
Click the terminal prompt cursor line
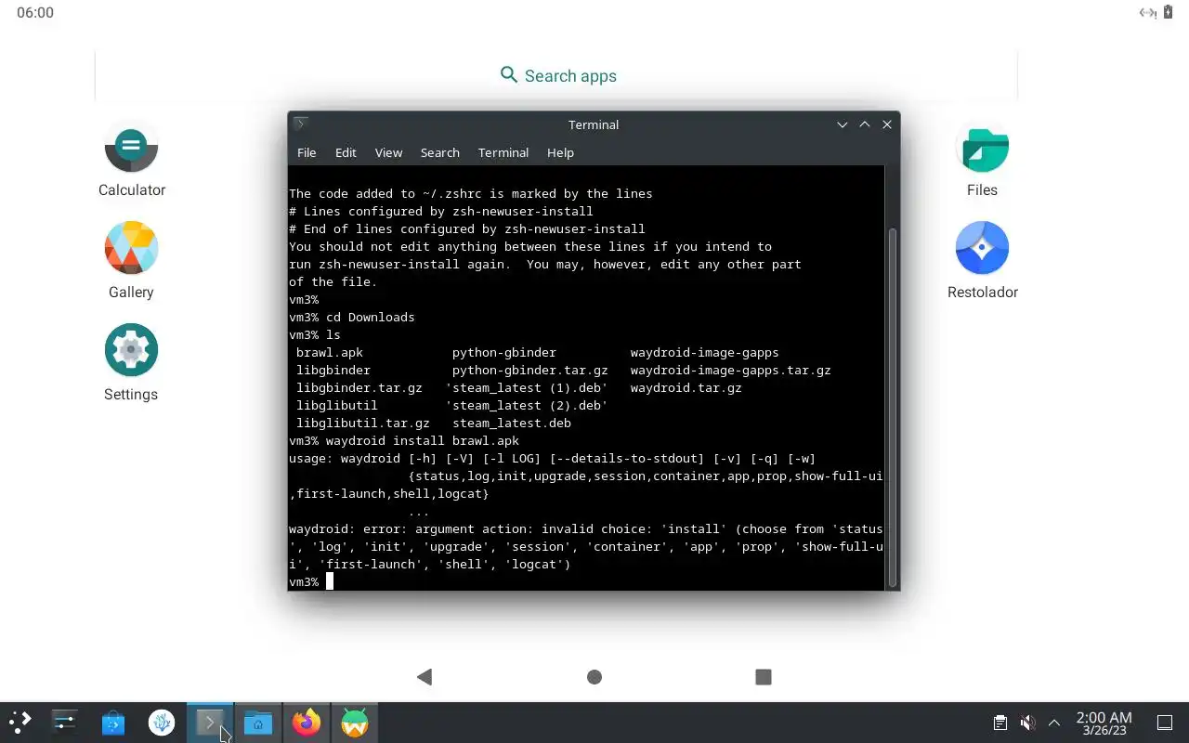pos(311,581)
